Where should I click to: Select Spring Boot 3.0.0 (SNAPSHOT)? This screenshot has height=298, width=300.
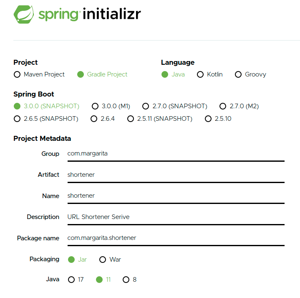point(17,107)
